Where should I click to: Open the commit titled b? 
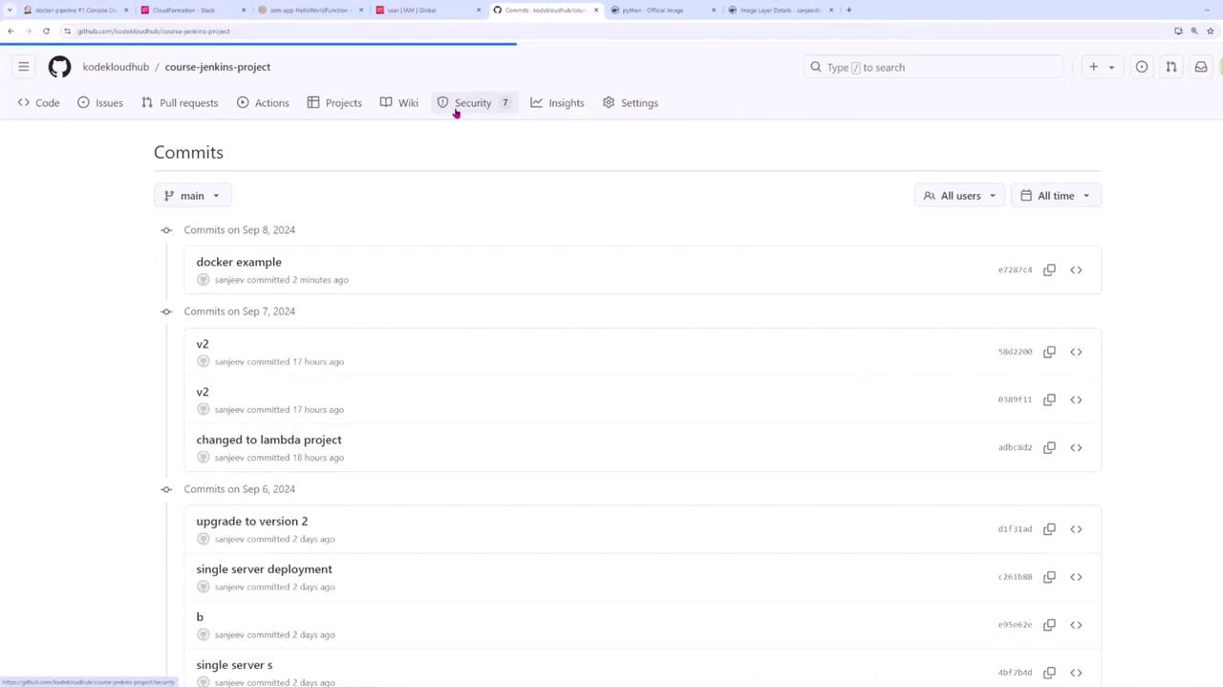tap(200, 616)
